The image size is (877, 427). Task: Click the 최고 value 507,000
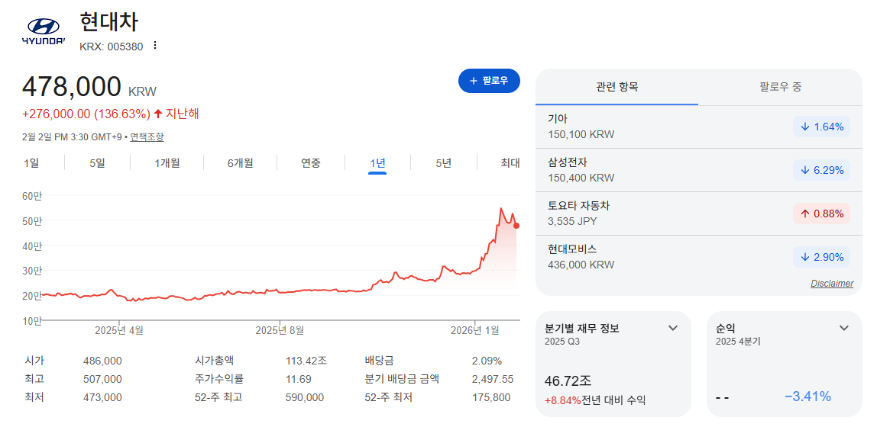coord(102,379)
